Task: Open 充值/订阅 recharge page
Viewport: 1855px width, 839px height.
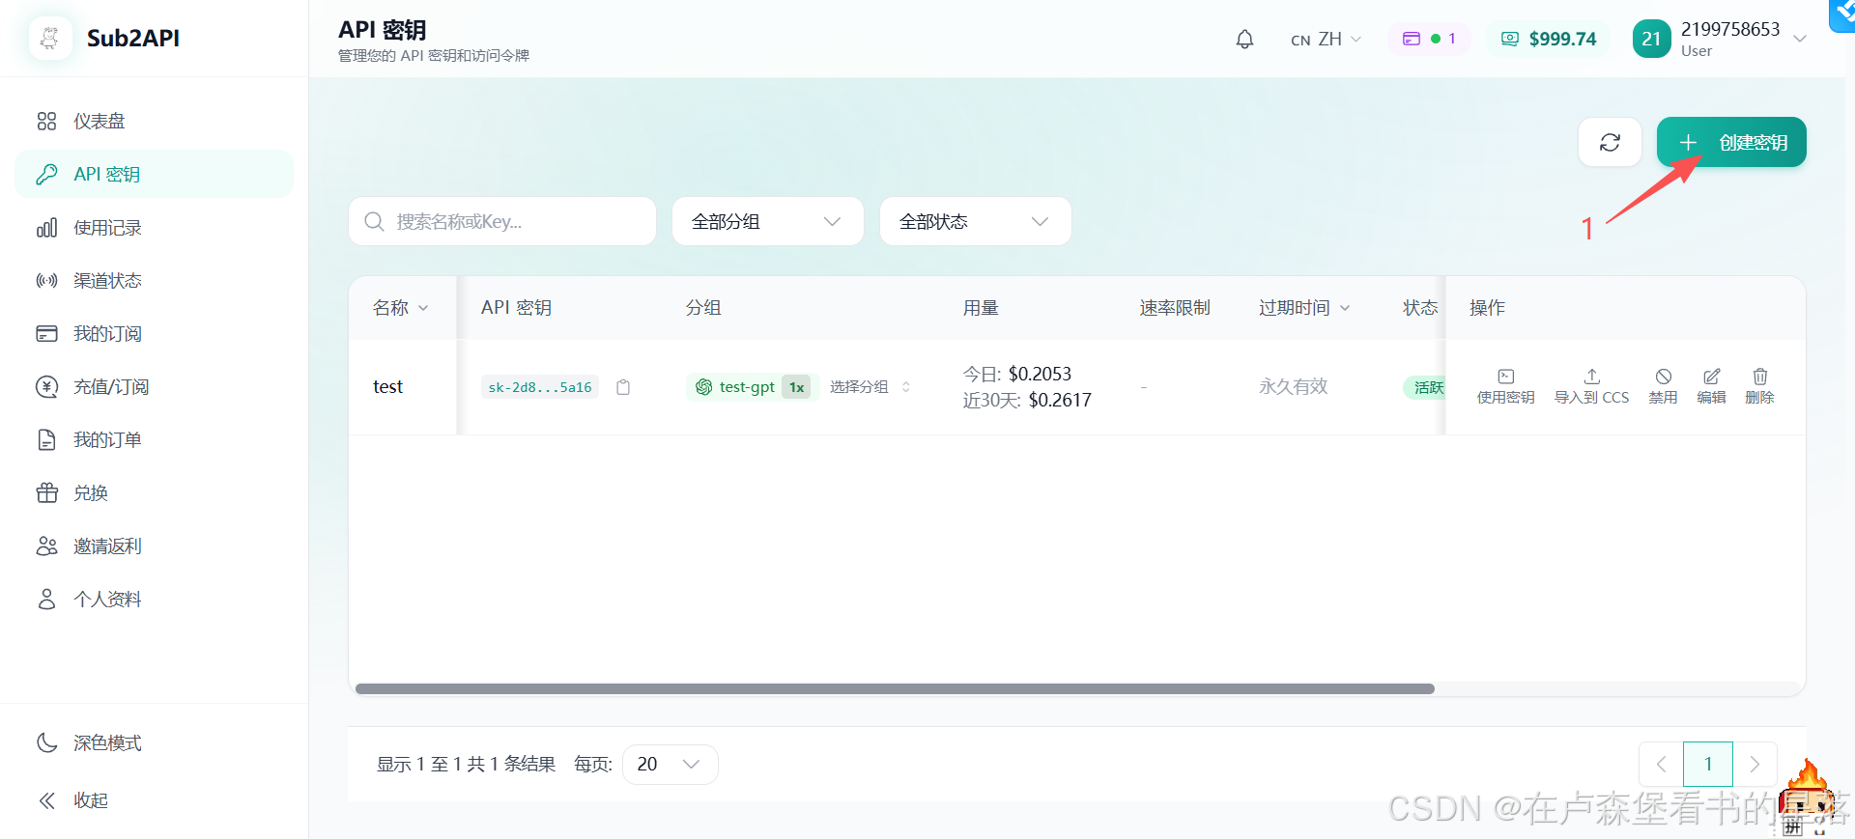Action: click(x=154, y=387)
